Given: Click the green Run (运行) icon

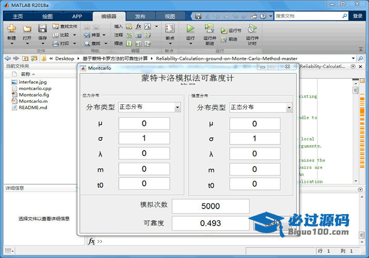Looking at the screenshot, I should tap(190, 28).
